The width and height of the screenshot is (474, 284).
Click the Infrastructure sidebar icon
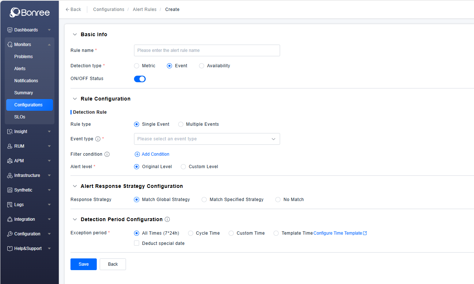click(10, 175)
